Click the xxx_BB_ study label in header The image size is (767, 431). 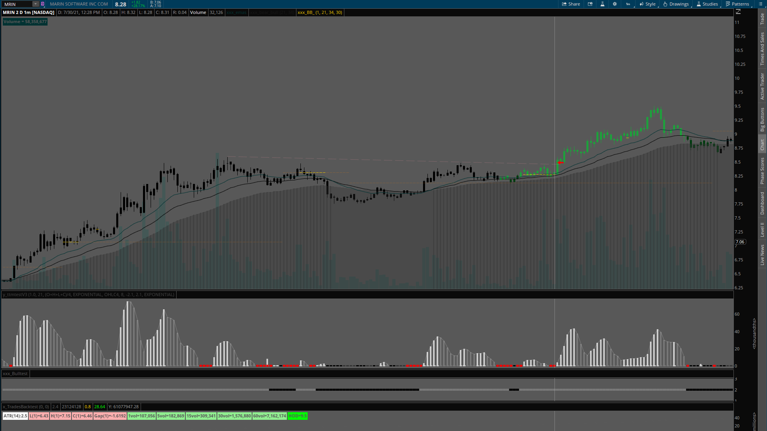coord(320,12)
